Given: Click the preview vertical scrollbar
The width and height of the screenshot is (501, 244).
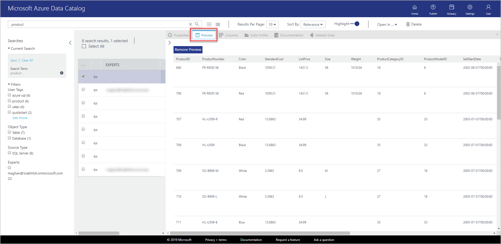Looking at the screenshot, I should pyautogui.click(x=499, y=92).
